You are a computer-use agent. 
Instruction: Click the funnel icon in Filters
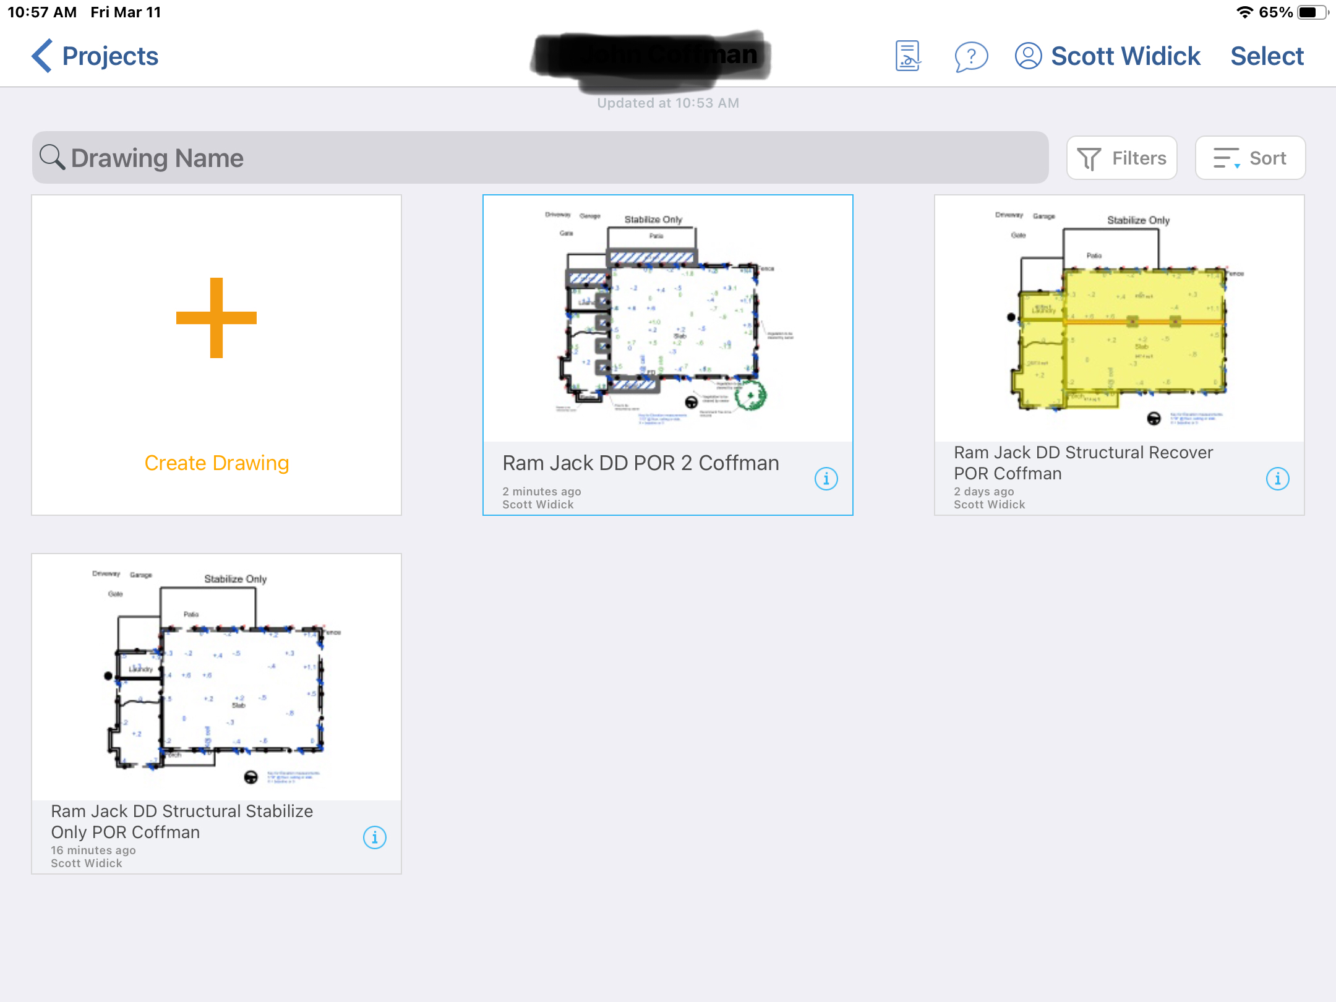[x=1089, y=159]
